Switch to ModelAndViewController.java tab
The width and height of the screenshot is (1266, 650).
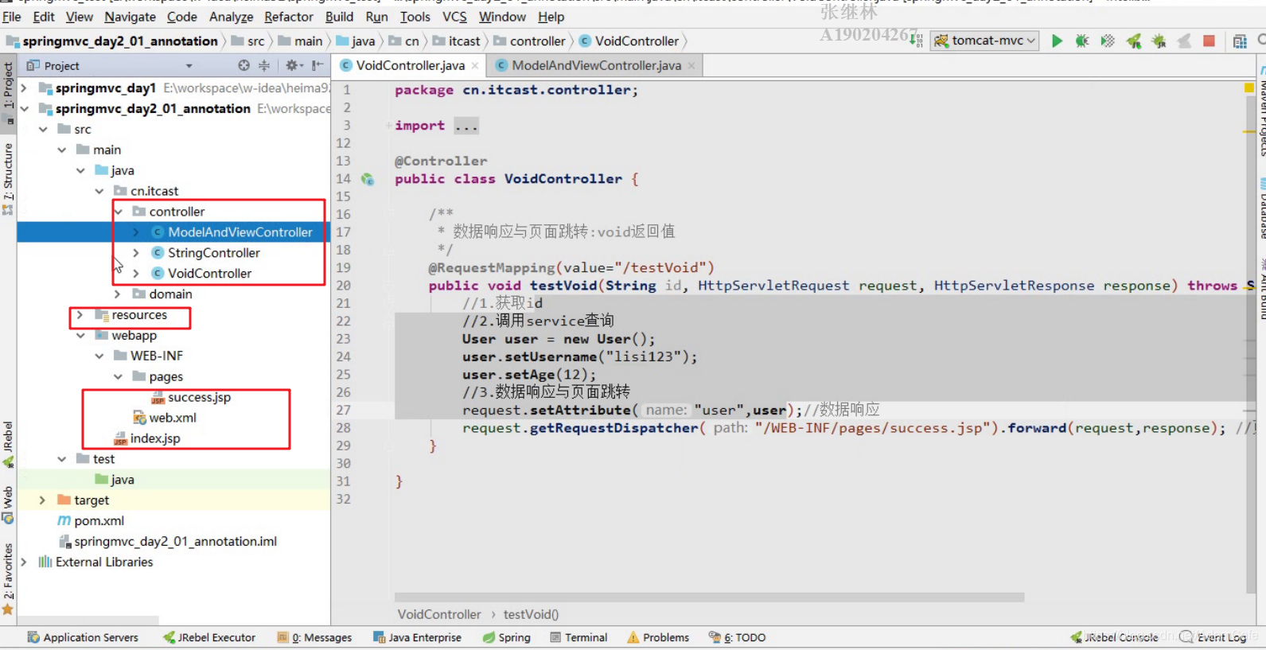596,65
